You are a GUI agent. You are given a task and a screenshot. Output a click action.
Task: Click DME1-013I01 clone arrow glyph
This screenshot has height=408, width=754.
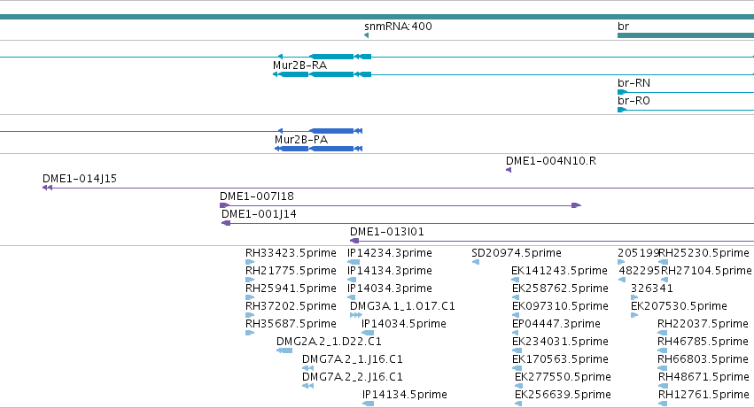point(354,241)
